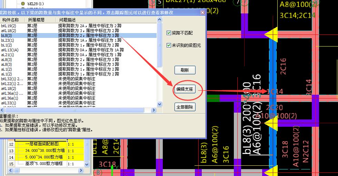Click row number 13 in the drawing table
Viewport: 338px width, 176px height.
click(11, 151)
